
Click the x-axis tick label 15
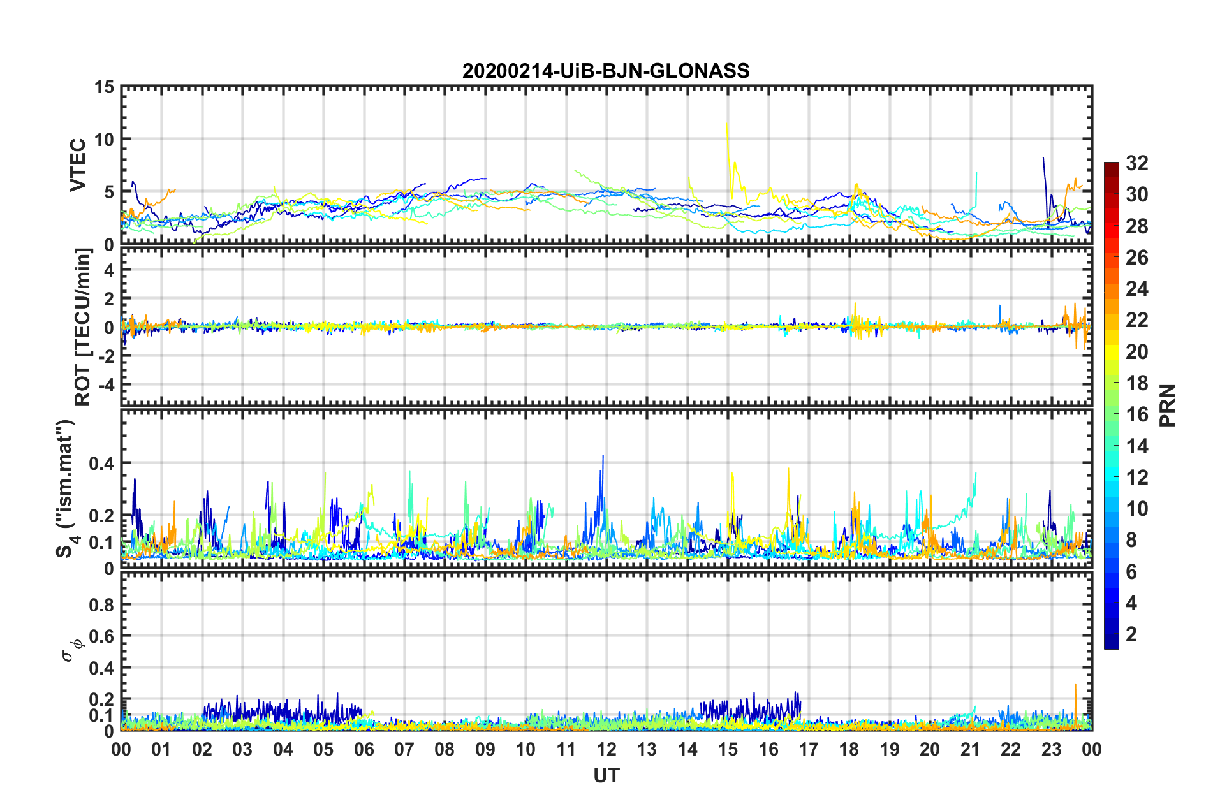click(x=728, y=749)
